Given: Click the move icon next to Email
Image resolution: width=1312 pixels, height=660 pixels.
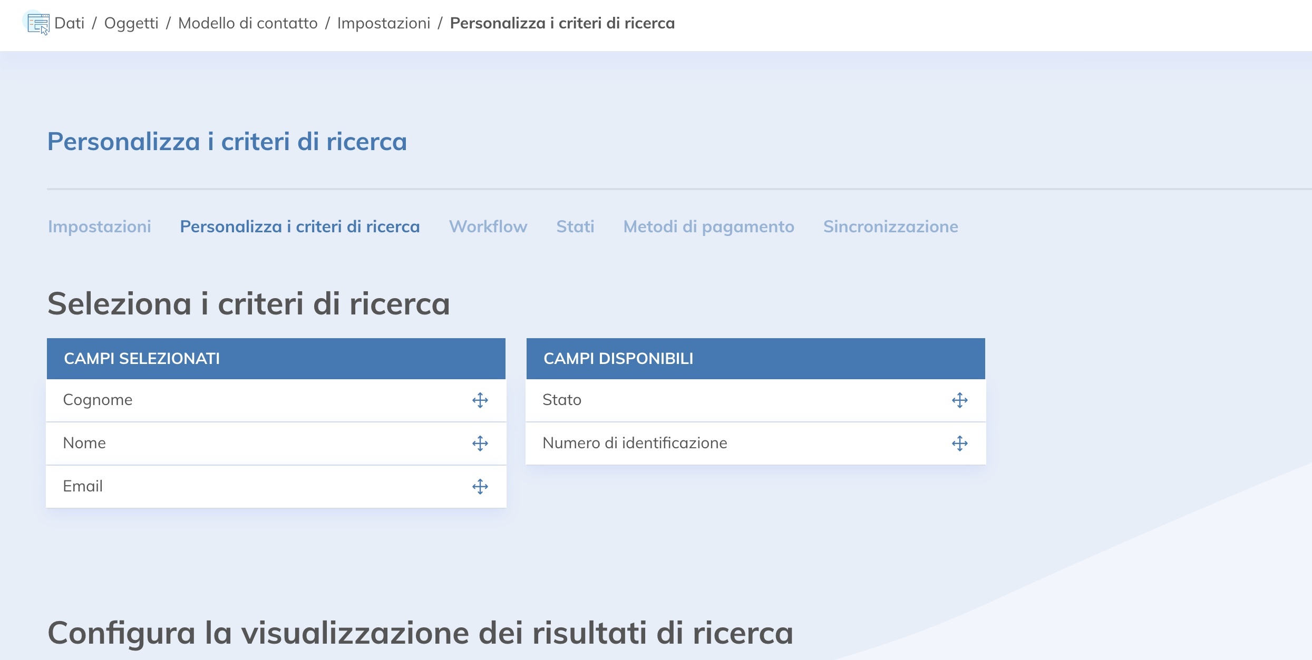Looking at the screenshot, I should tap(480, 487).
